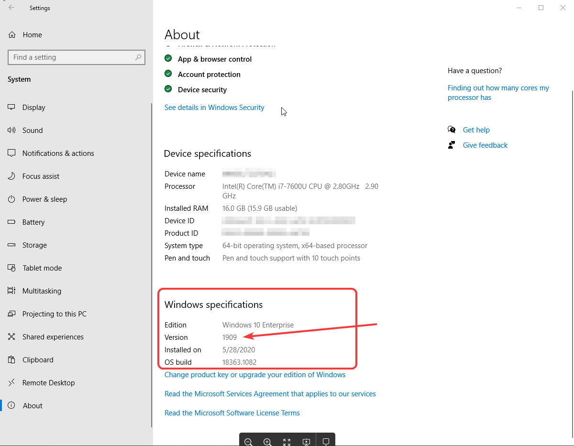Click the Give feedback link

486,145
